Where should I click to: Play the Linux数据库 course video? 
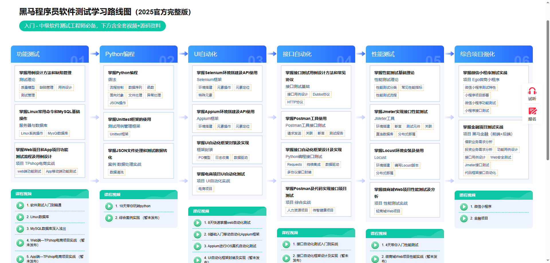pos(20,217)
